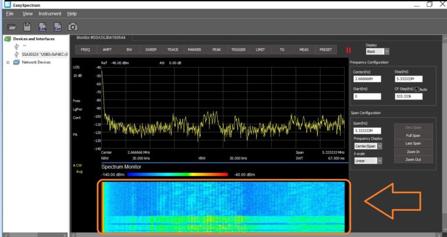
Task: Open the View menu
Action: [x=27, y=13]
